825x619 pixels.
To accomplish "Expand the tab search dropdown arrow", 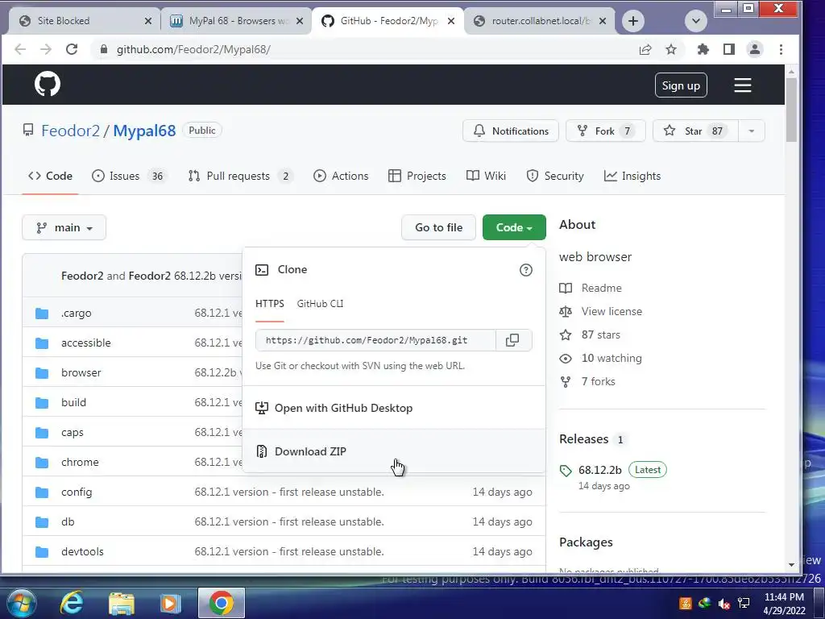I will (695, 20).
